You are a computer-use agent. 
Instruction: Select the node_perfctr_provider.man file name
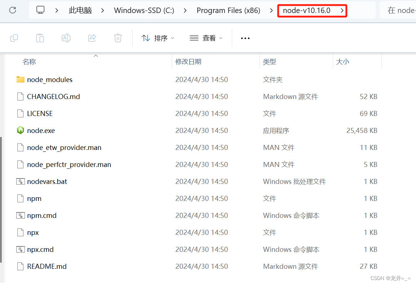69,165
